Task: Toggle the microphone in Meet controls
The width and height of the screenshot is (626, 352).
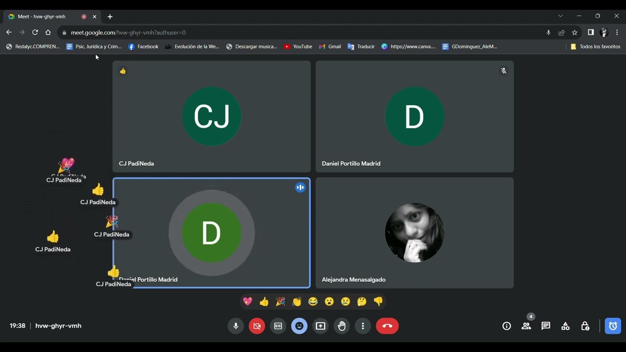Action: click(236, 326)
